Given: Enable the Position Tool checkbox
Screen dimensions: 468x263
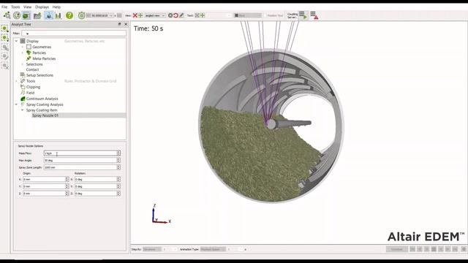Looking at the screenshot, I should pyautogui.click(x=265, y=15).
